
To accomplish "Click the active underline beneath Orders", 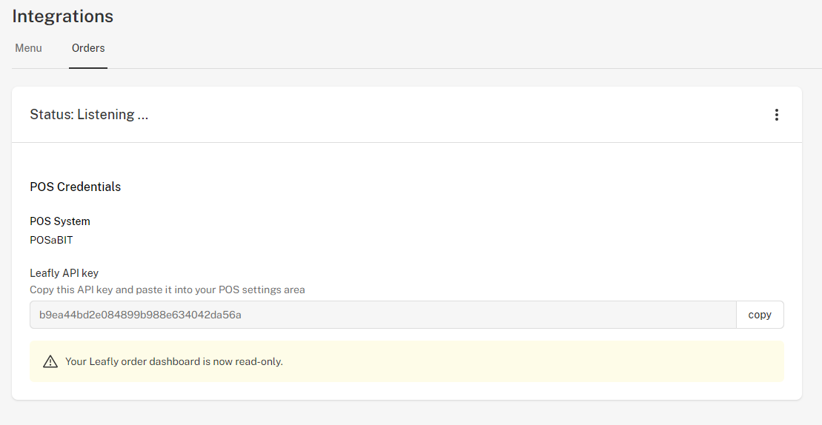I will click(88, 67).
